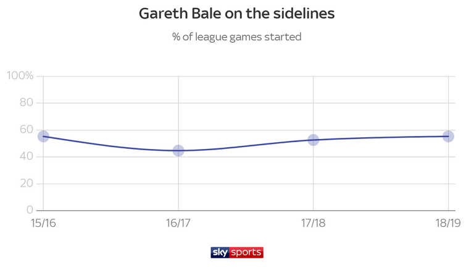
Task: Click the 'Gareth Bale on the sidelines' title
Action: pyautogui.click(x=237, y=14)
